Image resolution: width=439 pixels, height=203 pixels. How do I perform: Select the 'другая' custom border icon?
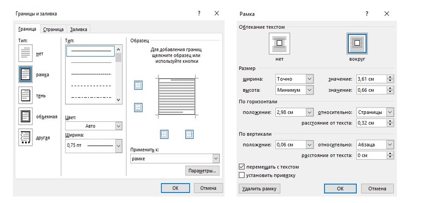(25, 137)
